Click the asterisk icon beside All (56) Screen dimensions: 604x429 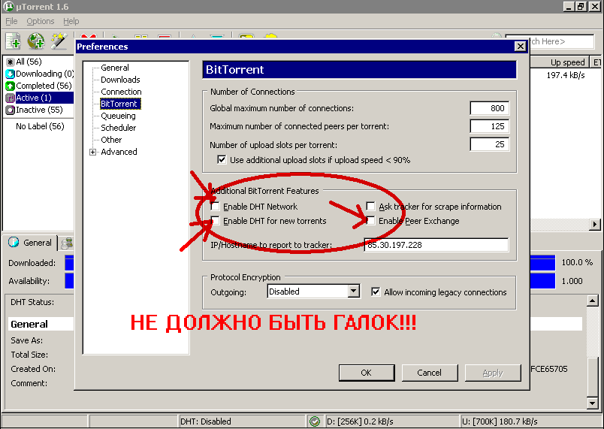click(10, 62)
